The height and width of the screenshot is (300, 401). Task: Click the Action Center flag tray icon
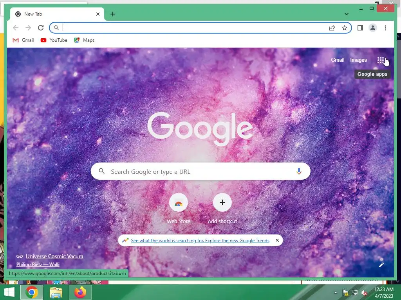(x=345, y=293)
